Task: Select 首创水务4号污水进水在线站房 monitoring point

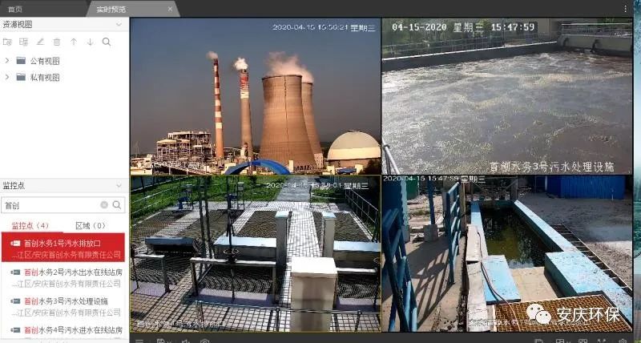Action: pyautogui.click(x=63, y=331)
